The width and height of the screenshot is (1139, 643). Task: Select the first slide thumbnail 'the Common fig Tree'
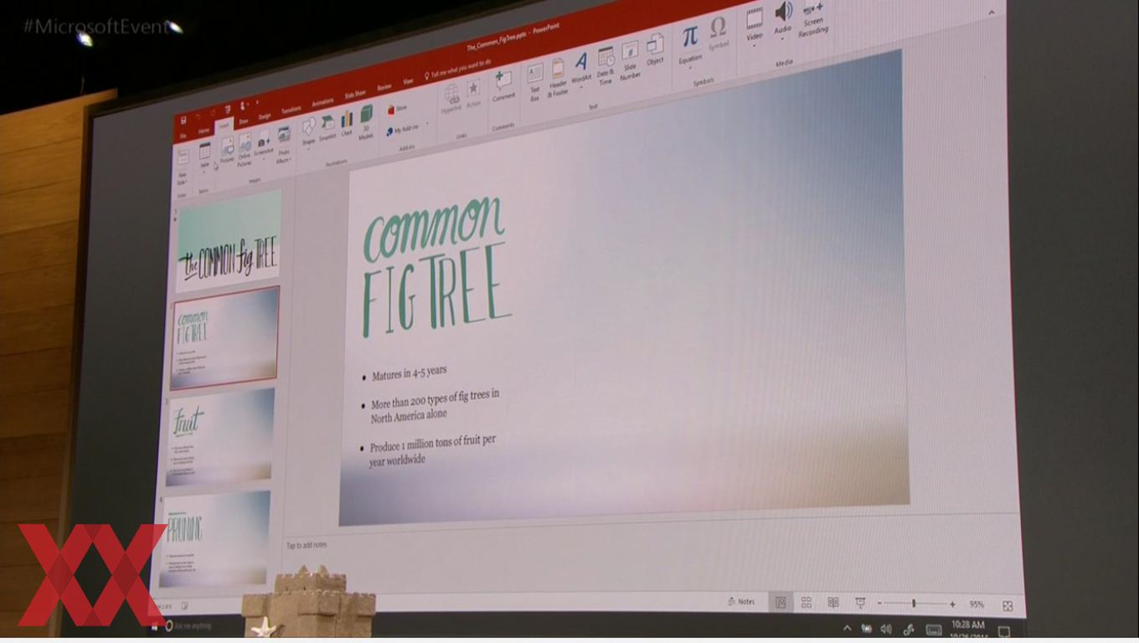click(x=228, y=243)
